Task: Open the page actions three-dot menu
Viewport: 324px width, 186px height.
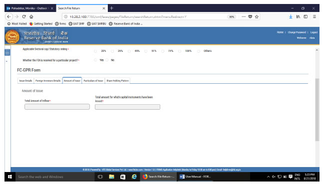Action: tap(244, 17)
